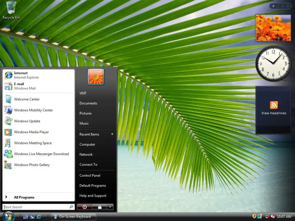295x221 pixels.
Task: Open Music from Start menu
Action: (x=96, y=123)
